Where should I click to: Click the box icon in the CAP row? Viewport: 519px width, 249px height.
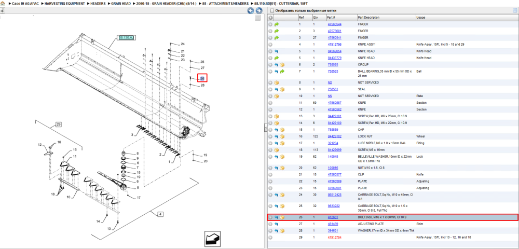point(282,130)
